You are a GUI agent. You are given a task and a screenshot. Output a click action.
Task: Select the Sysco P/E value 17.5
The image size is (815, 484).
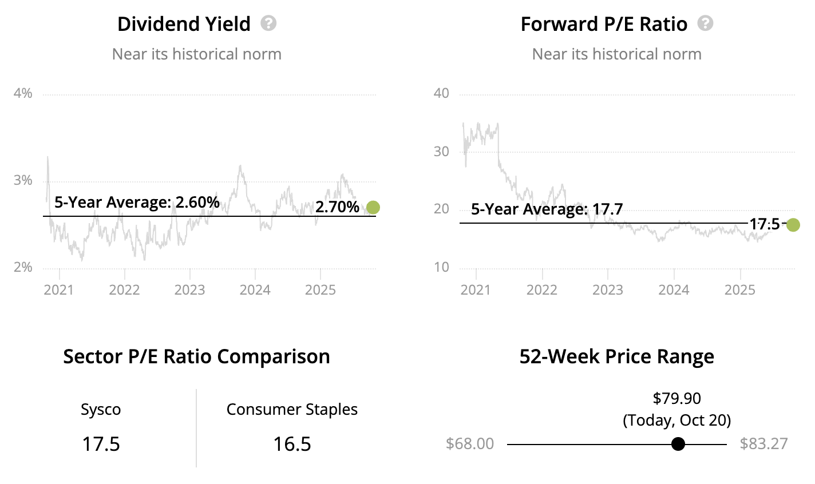point(101,444)
